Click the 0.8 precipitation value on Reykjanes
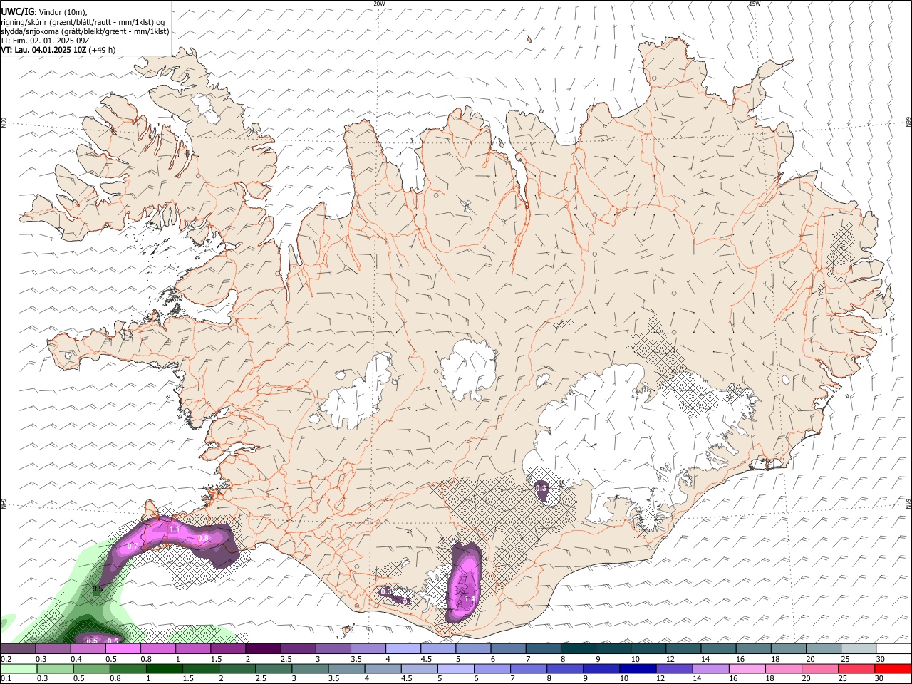Screen dimensions: 912x684 click(x=203, y=538)
